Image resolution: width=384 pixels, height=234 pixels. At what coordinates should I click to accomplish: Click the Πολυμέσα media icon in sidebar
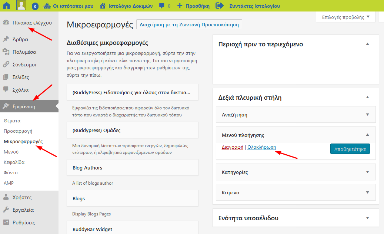pos(6,52)
